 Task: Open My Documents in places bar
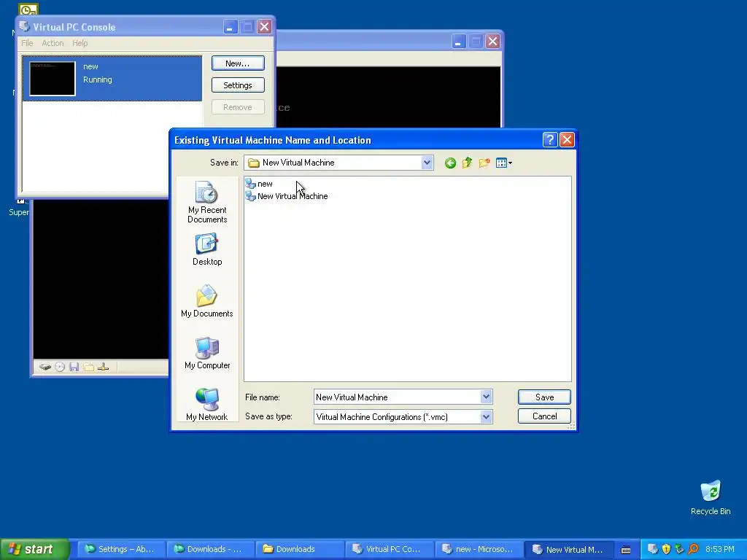(x=206, y=301)
